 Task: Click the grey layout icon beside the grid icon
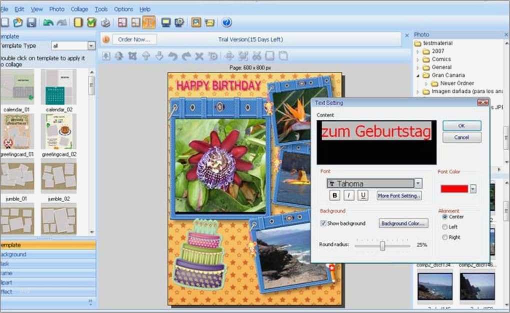135,22
